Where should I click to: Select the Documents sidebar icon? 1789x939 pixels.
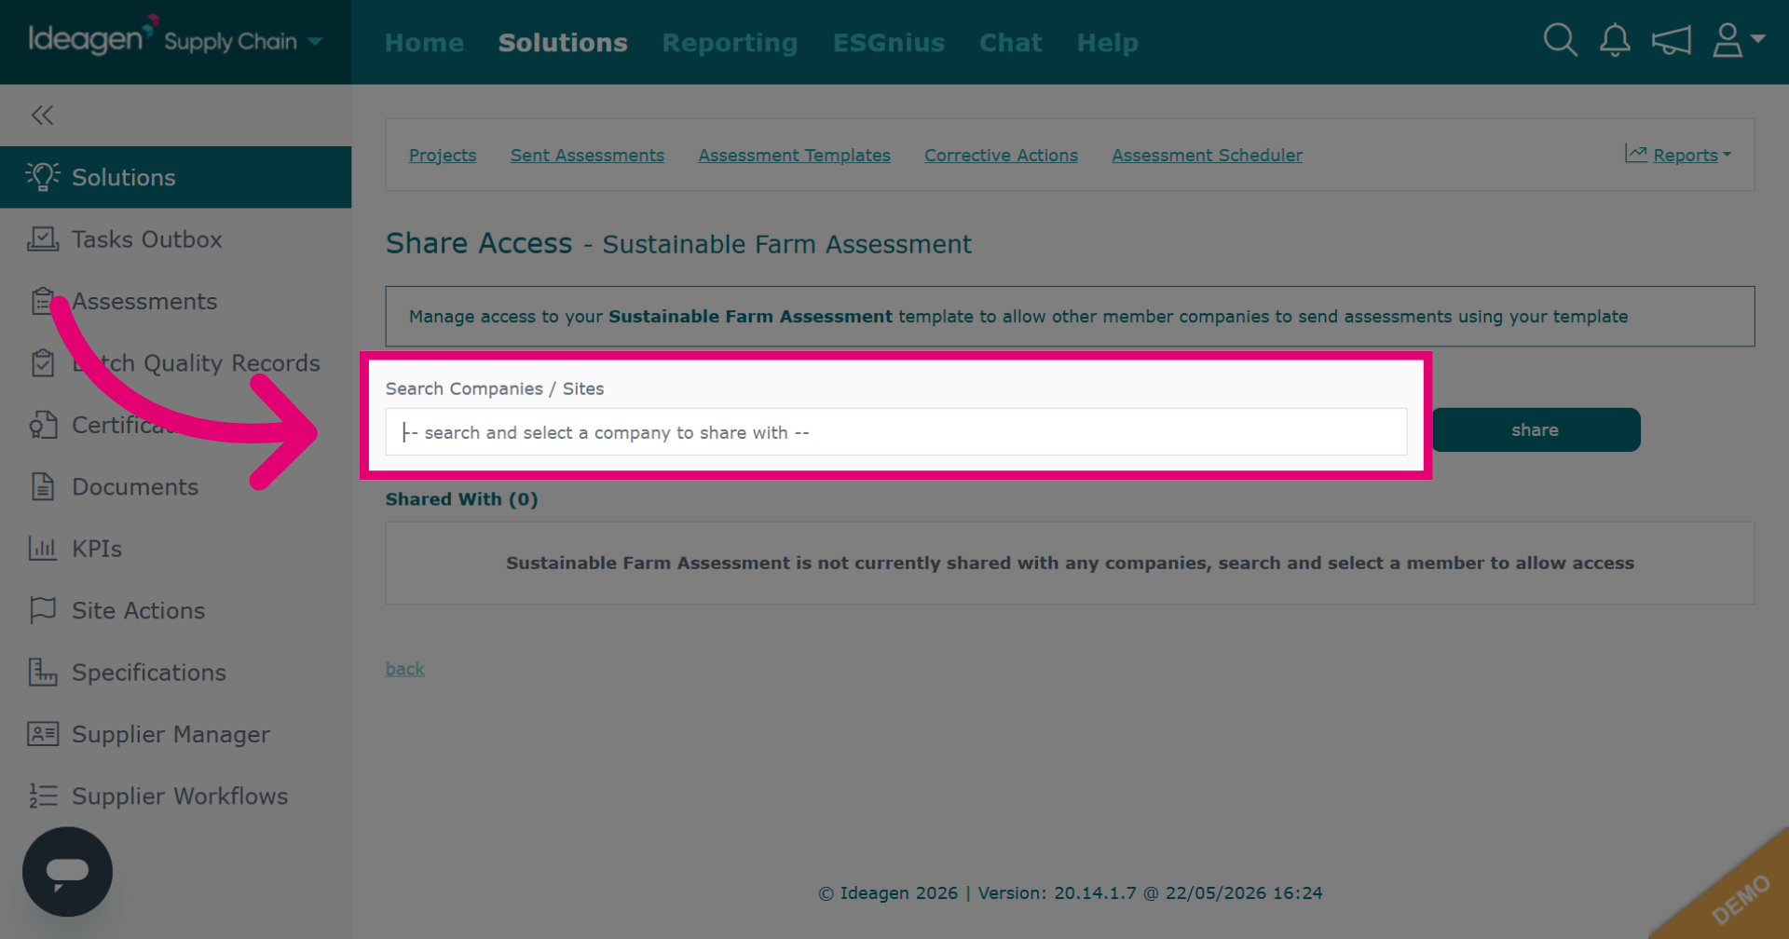coord(43,486)
